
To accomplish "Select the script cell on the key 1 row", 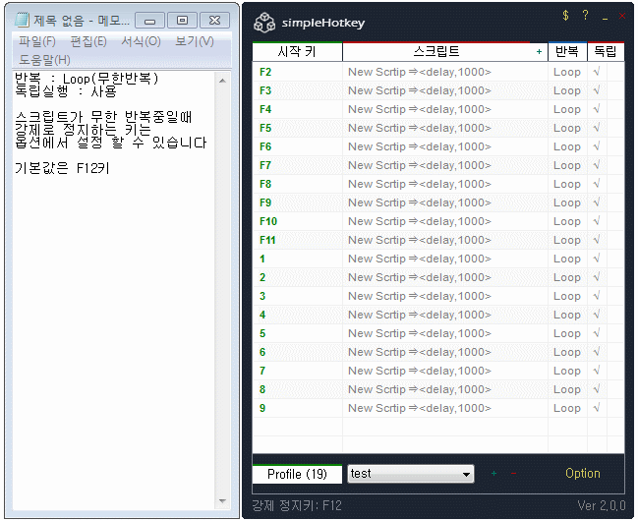I will coord(445,259).
